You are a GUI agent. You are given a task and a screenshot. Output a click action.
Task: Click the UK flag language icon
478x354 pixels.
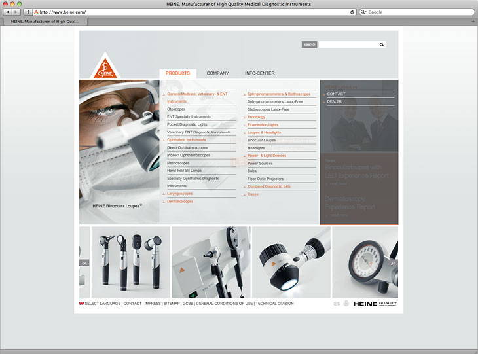pyautogui.click(x=81, y=304)
